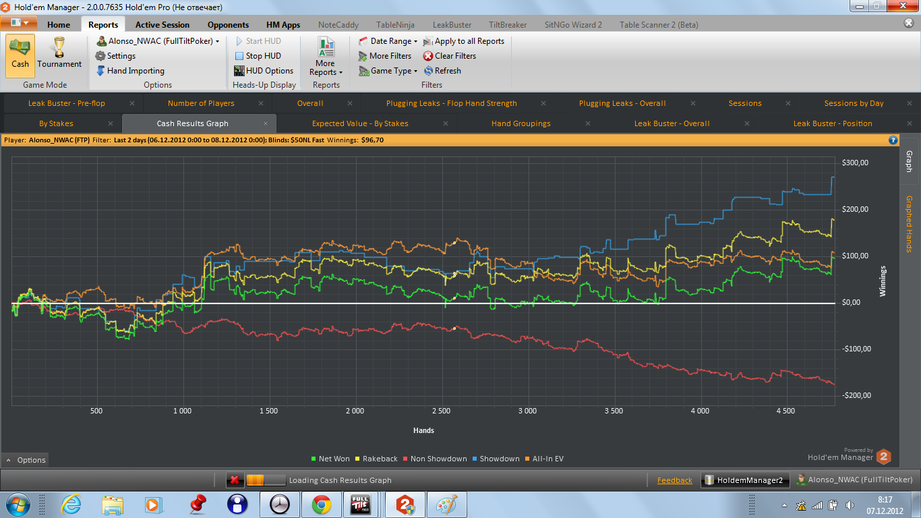Open the TiltBreaker tab
Image resolution: width=921 pixels, height=518 pixels.
(x=508, y=24)
